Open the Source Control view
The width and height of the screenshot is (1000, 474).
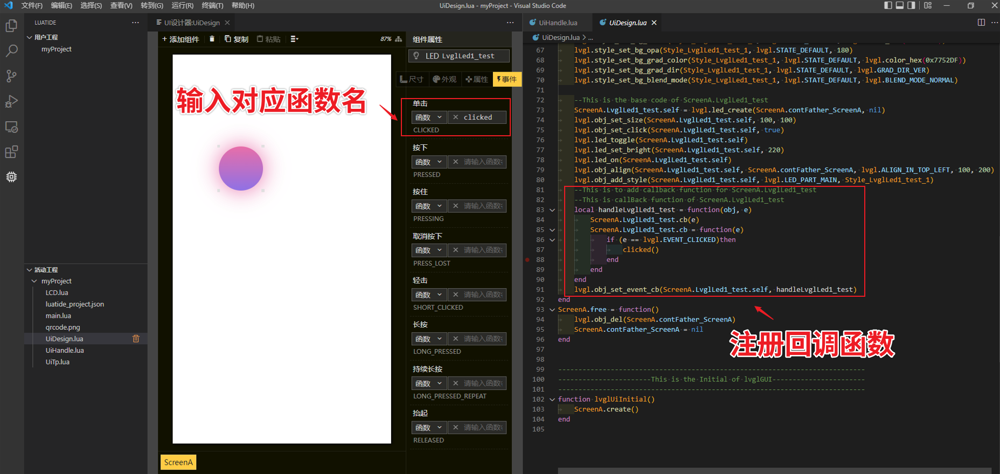[11, 76]
